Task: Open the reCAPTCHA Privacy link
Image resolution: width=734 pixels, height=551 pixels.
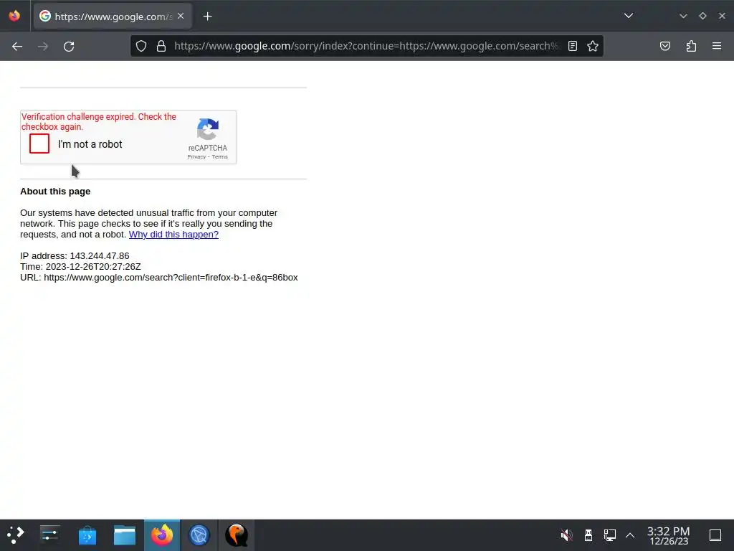Action: (196, 157)
